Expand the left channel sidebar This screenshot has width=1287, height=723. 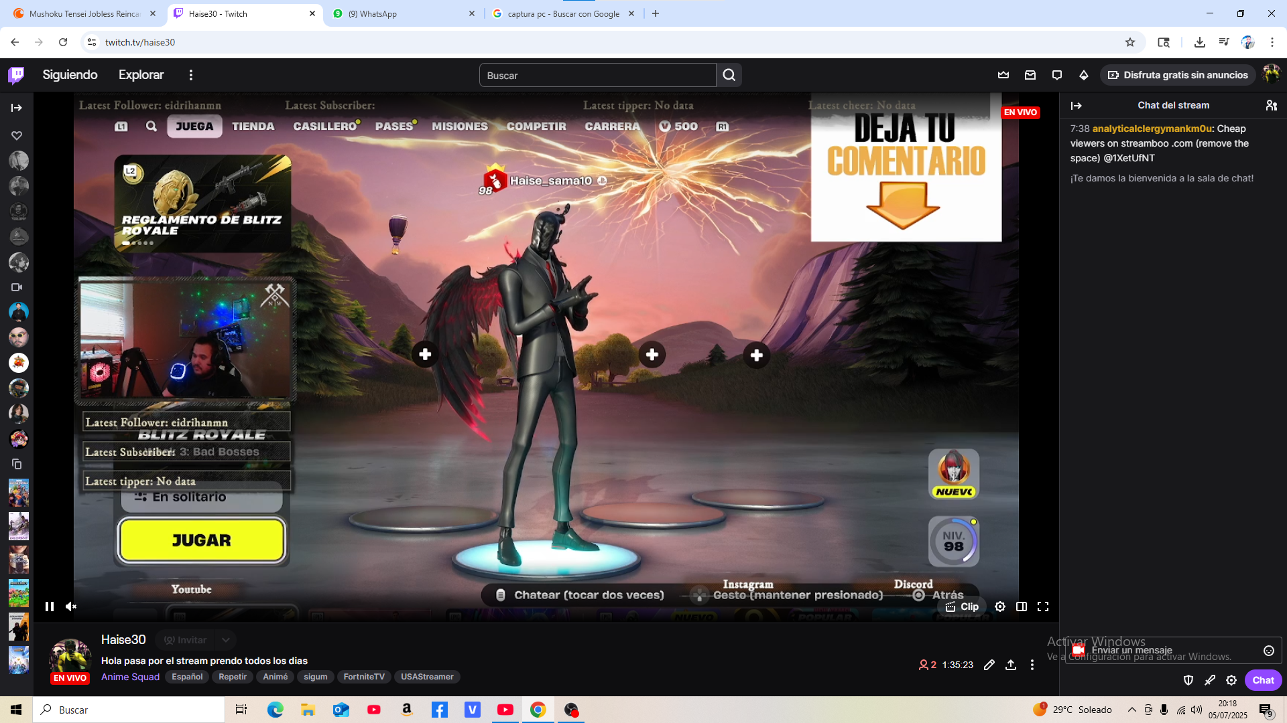point(17,108)
